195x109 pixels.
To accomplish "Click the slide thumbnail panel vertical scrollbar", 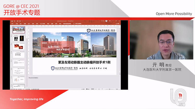I will (27, 57).
